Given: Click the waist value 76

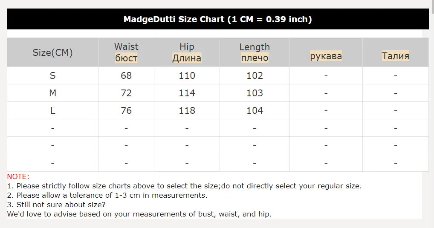Looking at the screenshot, I should [126, 110].
